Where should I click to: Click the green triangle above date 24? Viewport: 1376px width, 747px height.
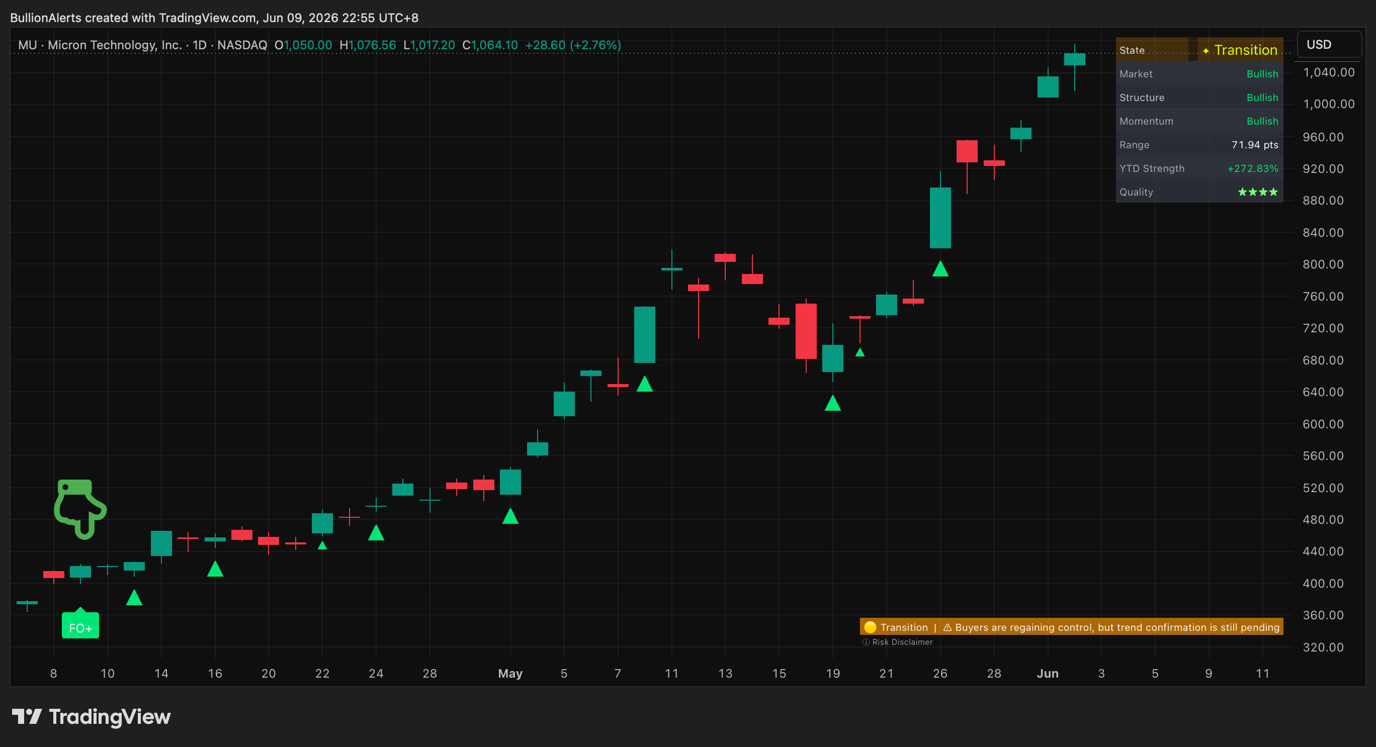pos(376,532)
